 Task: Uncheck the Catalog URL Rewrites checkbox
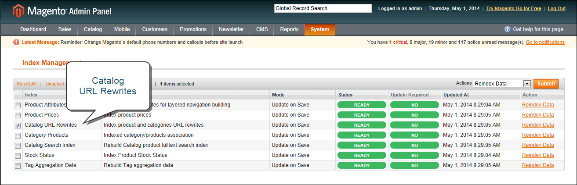click(18, 125)
